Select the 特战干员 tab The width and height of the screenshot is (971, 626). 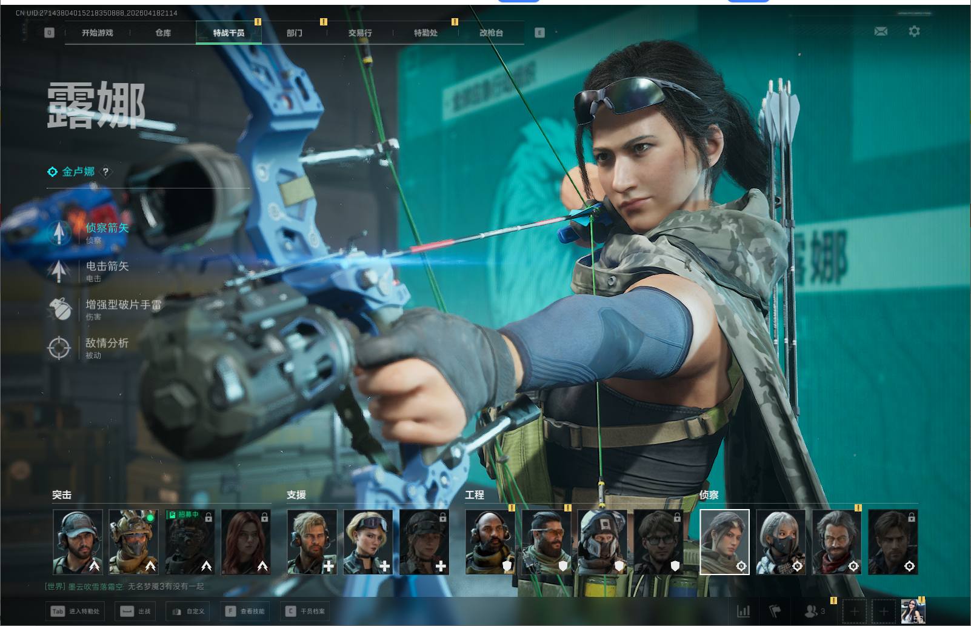pyautogui.click(x=229, y=33)
